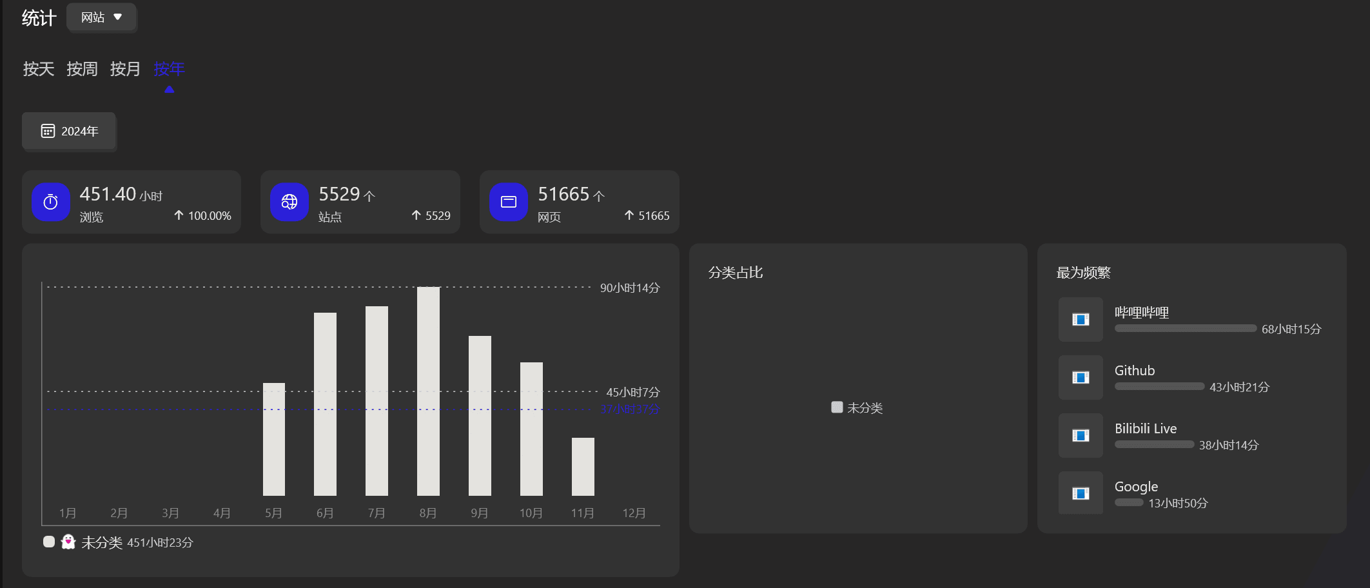Click the 最为频繁 panel title
The image size is (1370, 588).
click(x=1084, y=273)
